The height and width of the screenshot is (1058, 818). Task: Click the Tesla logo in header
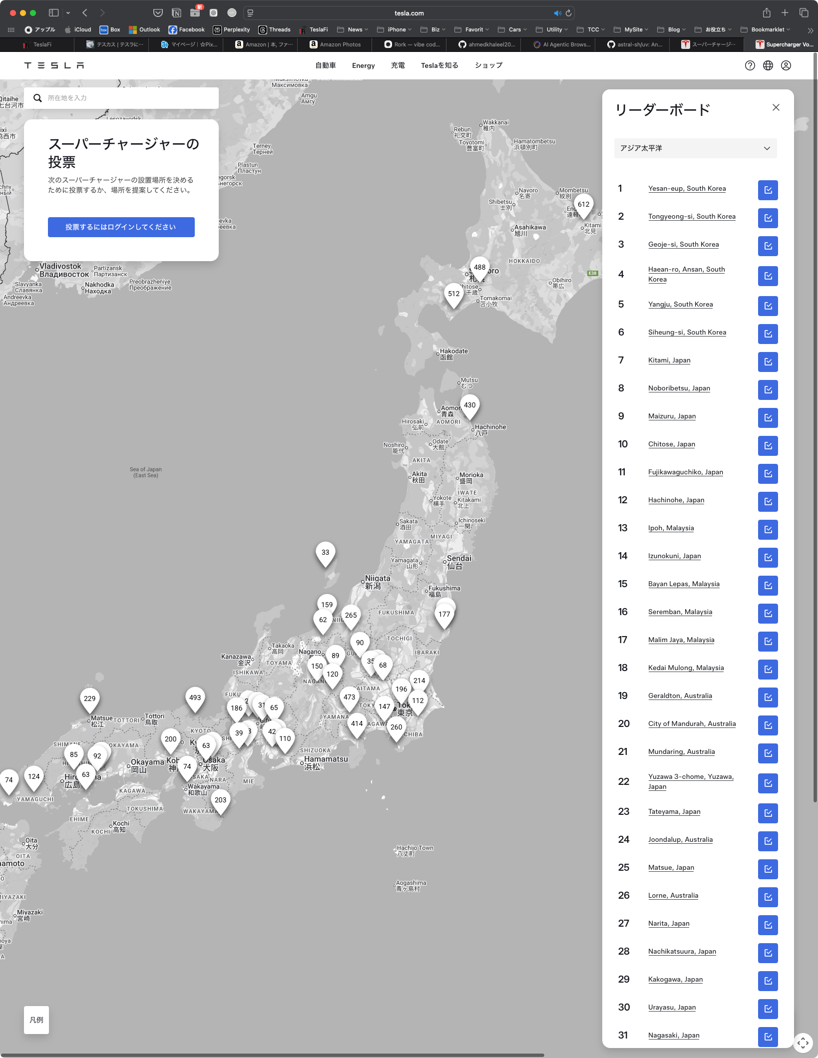(x=54, y=65)
